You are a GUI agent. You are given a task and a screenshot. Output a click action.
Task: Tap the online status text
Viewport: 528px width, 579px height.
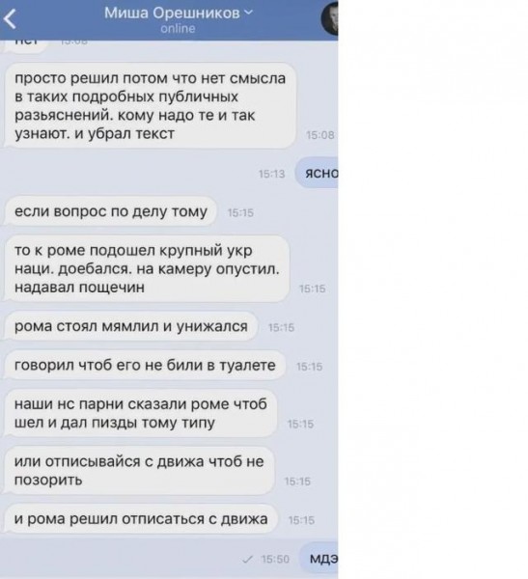(178, 28)
